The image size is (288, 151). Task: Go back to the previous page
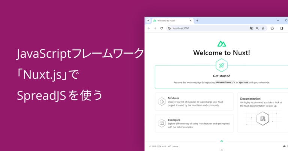click(x=148, y=28)
